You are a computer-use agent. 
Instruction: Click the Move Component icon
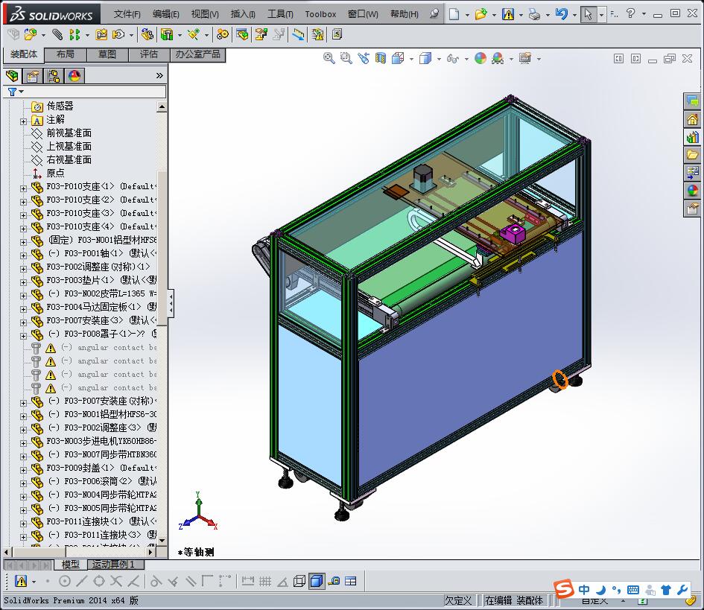(x=118, y=34)
